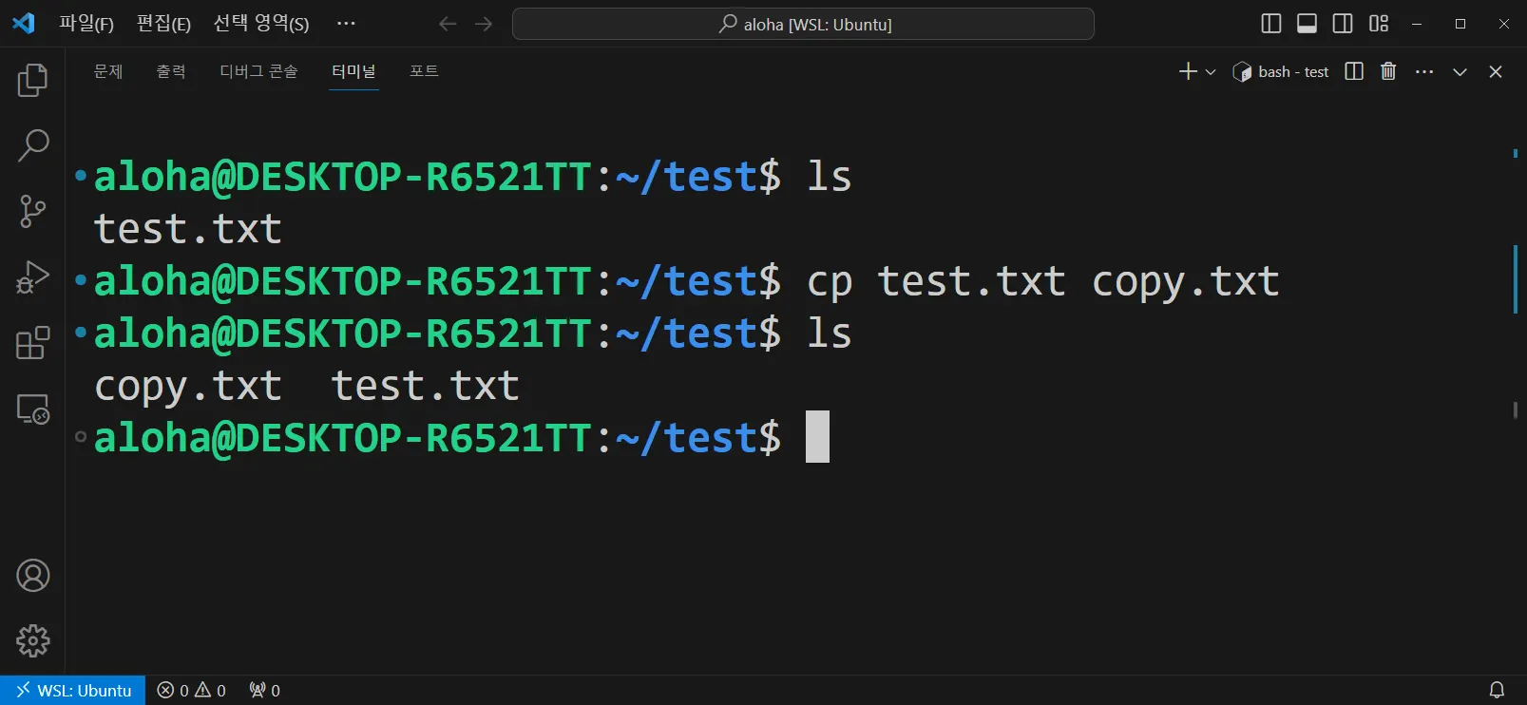The image size is (1527, 705).
Task: Click the aloha command center search box
Action: click(803, 24)
